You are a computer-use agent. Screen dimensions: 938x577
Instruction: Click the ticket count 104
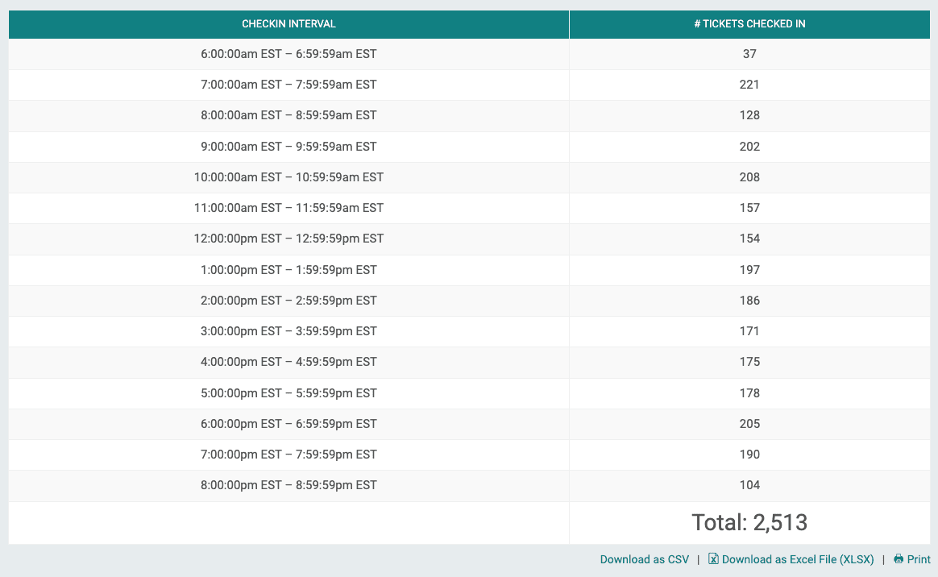click(749, 485)
